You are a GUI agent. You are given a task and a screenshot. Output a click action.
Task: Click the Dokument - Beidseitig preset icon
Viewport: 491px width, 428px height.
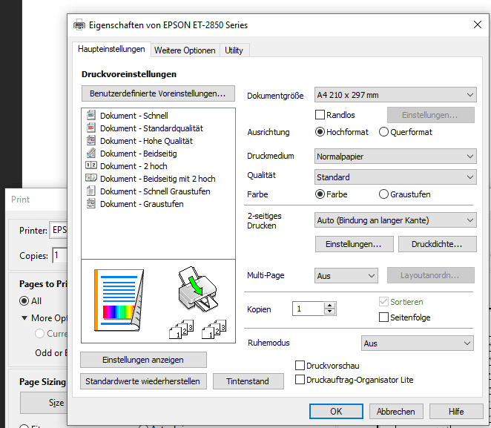90,153
